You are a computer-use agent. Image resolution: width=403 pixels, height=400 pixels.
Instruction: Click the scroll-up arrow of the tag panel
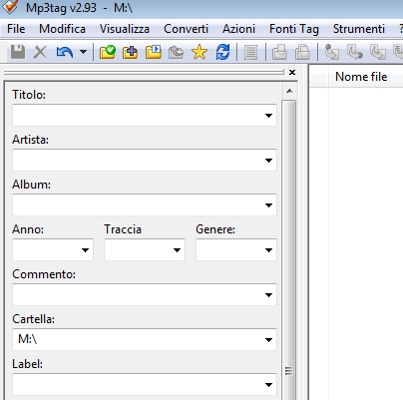pos(289,91)
